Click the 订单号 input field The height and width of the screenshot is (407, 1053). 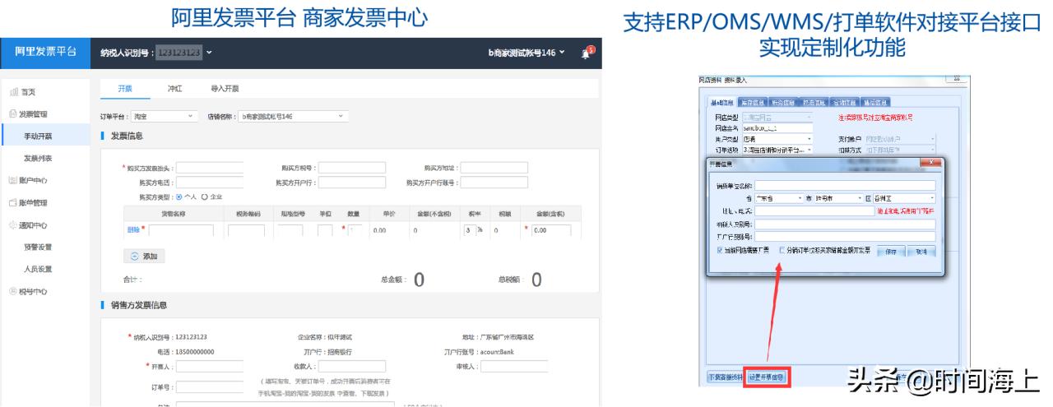click(x=210, y=386)
